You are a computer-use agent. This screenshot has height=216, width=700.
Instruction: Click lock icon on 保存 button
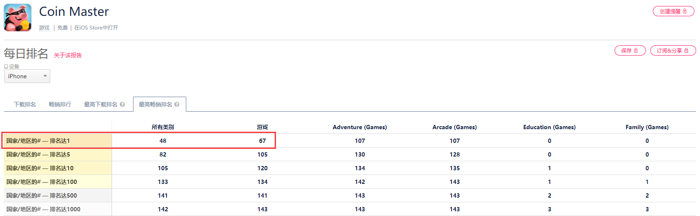[x=636, y=50]
